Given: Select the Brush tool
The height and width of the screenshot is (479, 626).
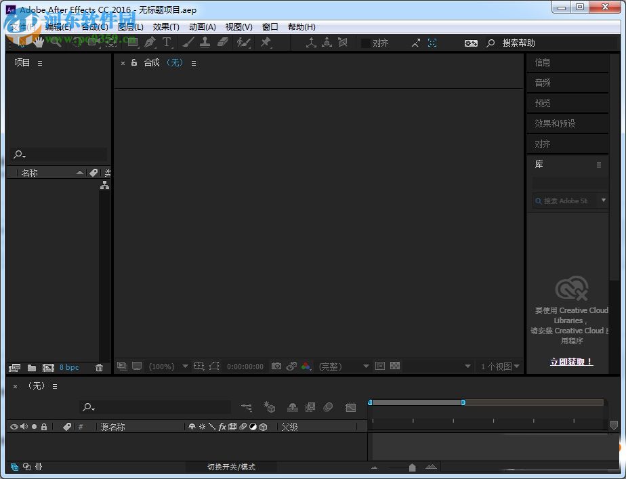Looking at the screenshot, I should tap(189, 42).
